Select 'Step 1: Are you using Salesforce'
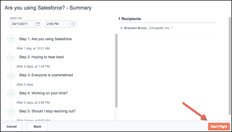232x132 pixels. [x=45, y=39]
